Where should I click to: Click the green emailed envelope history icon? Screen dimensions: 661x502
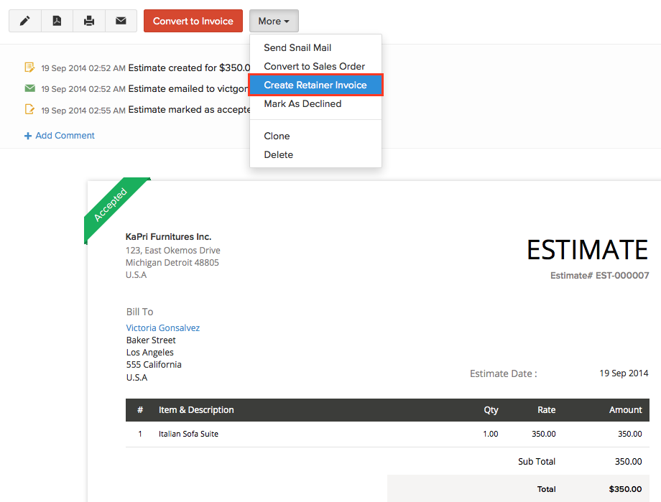[29, 88]
